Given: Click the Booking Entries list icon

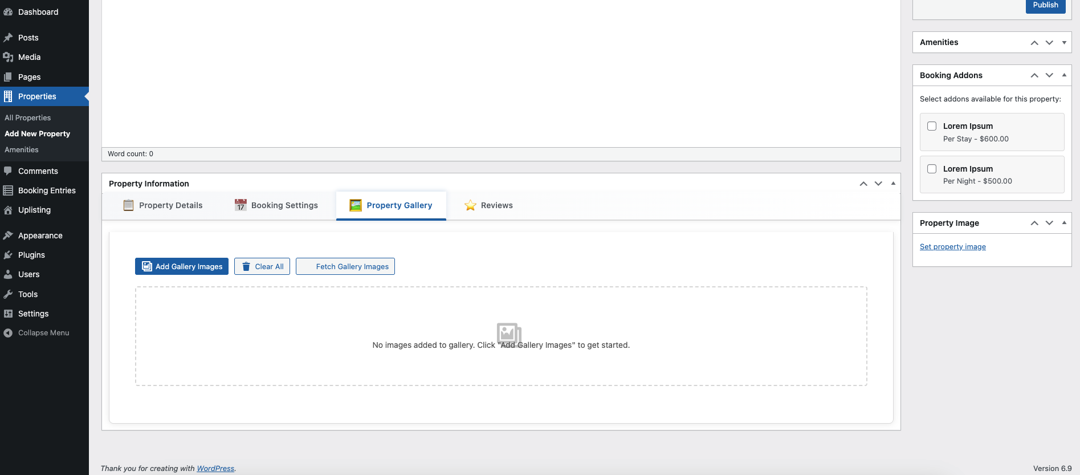Looking at the screenshot, I should tap(8, 190).
